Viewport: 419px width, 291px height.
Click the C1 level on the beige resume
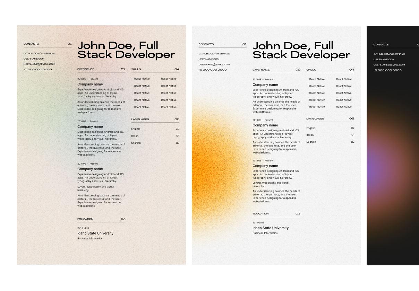178,136
